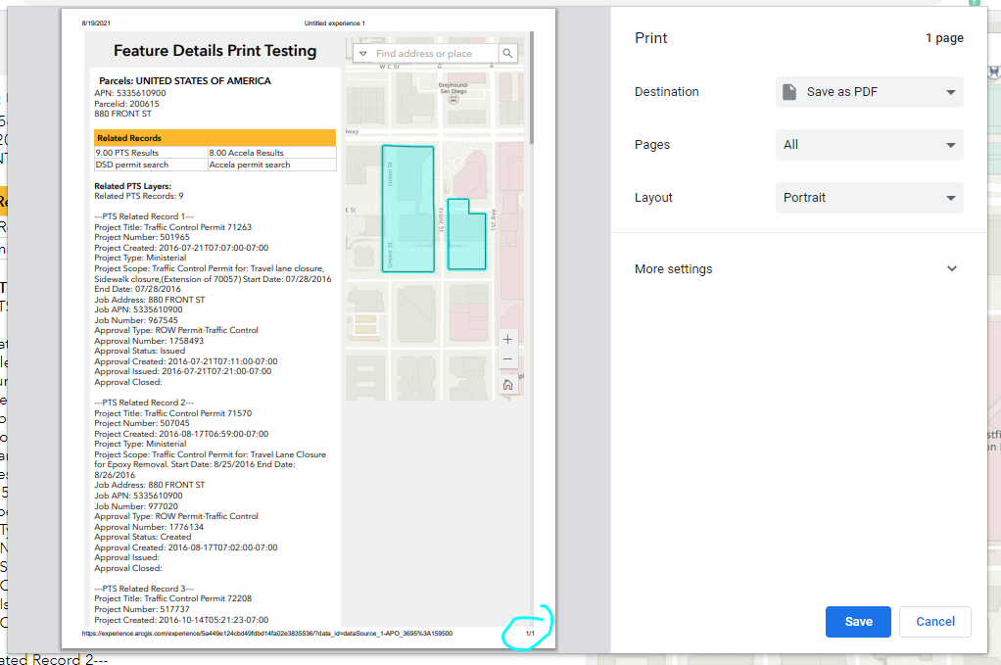Click the PTS Related Record 3 heading
Viewport: 1001px width, 665px height.
144,589
